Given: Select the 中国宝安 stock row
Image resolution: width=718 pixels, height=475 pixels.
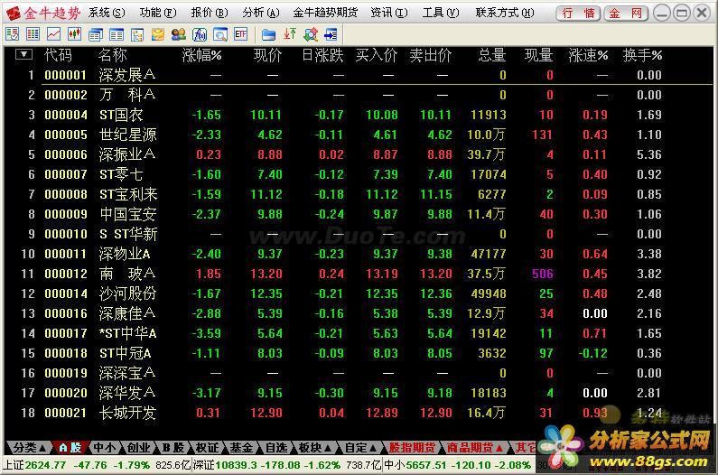Looking at the screenshot, I should pyautogui.click(x=358, y=214).
